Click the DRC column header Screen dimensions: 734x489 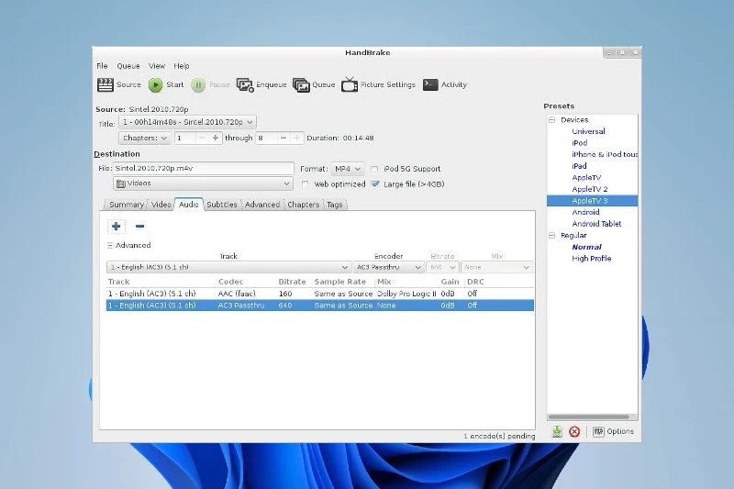pos(475,282)
